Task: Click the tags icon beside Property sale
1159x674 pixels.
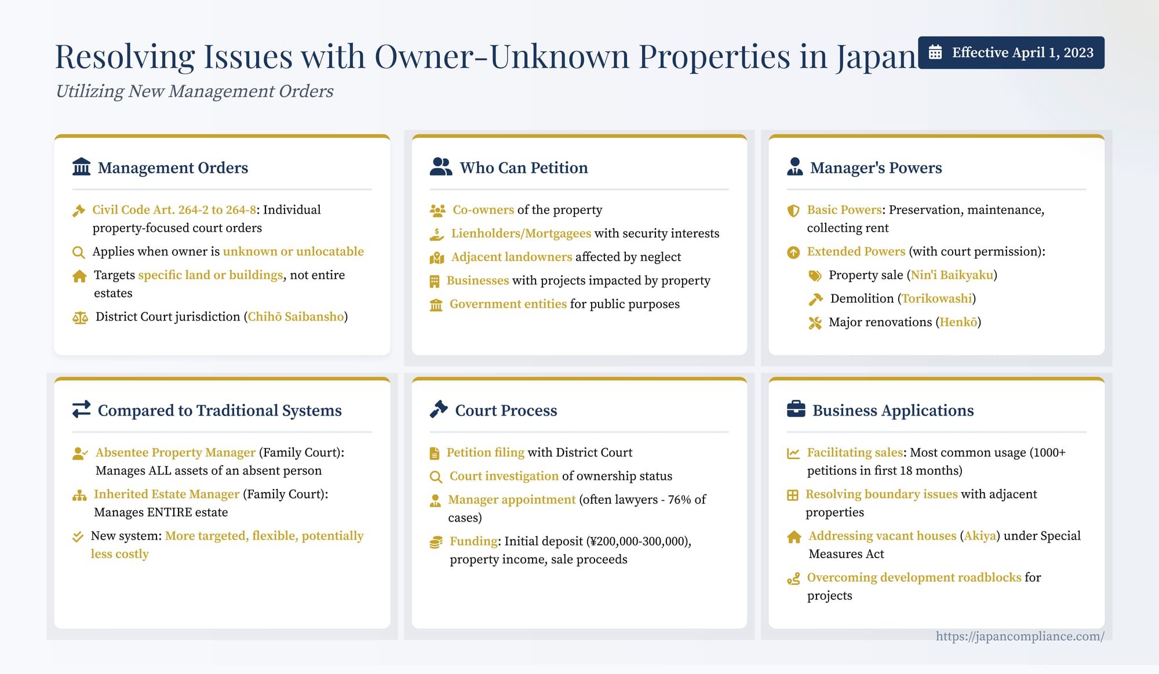Action: pos(815,276)
